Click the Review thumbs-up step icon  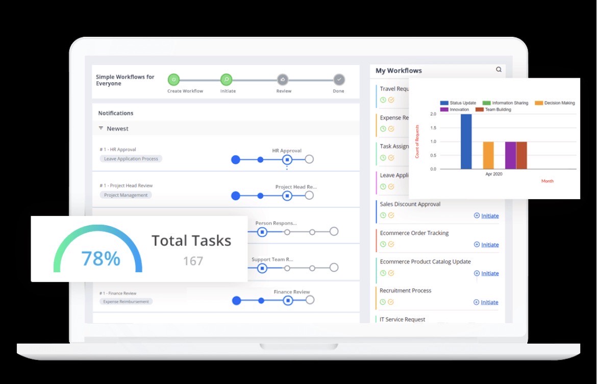pyautogui.click(x=283, y=80)
